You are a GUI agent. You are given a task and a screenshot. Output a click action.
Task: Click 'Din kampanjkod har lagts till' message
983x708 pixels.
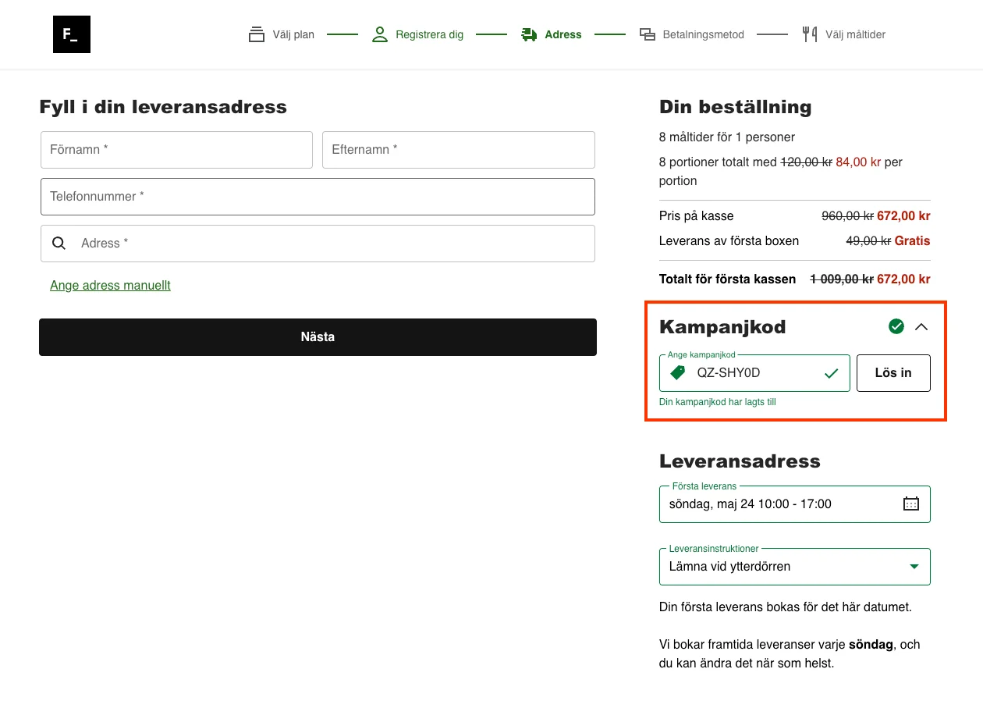coord(718,402)
